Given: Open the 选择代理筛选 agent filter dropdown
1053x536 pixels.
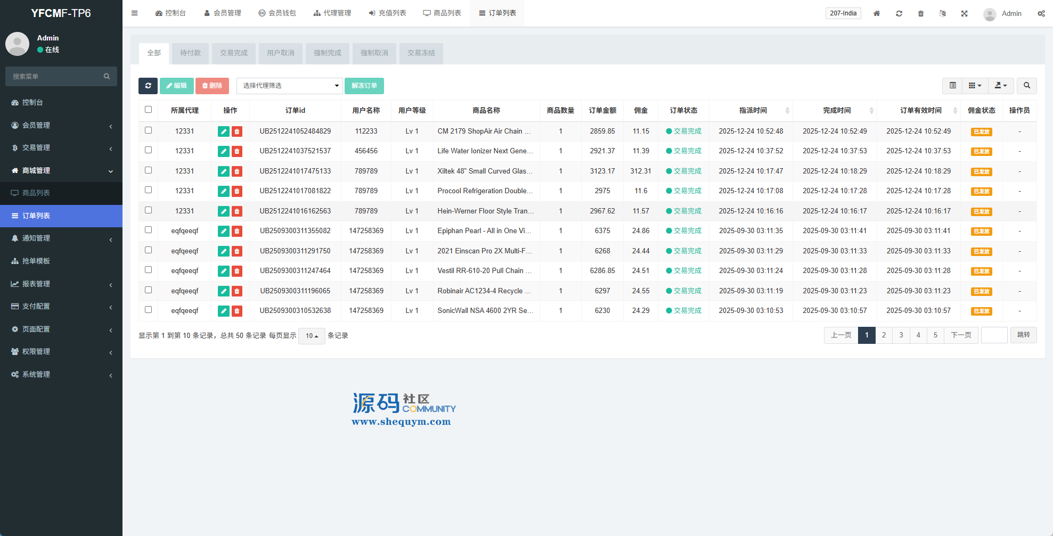Looking at the screenshot, I should (289, 86).
